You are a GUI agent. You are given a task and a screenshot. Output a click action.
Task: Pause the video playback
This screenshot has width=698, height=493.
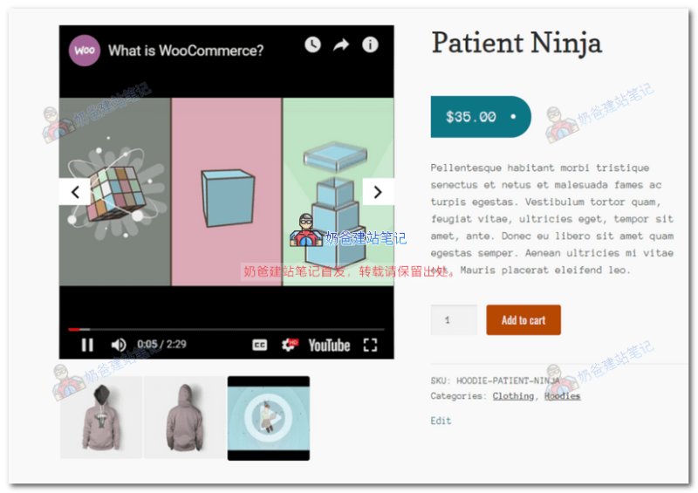click(x=87, y=345)
